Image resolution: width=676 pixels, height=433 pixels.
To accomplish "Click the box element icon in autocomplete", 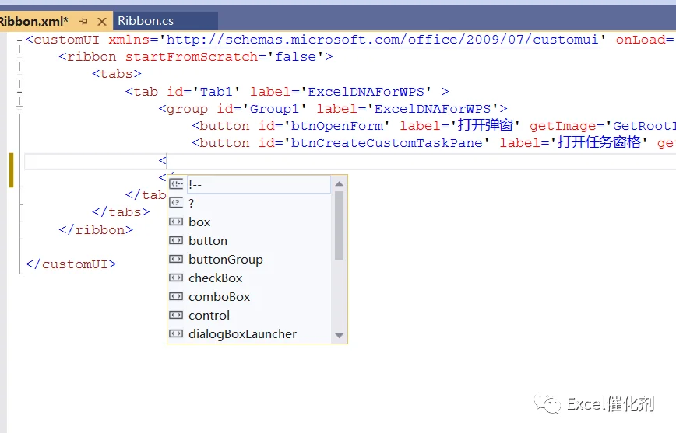I will pos(176,222).
